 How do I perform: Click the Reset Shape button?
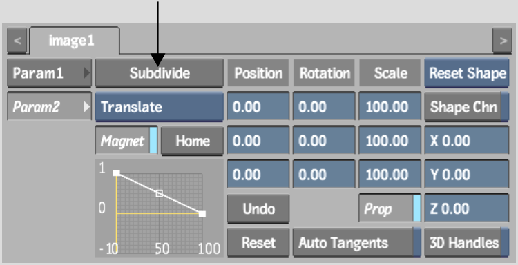[x=466, y=73]
